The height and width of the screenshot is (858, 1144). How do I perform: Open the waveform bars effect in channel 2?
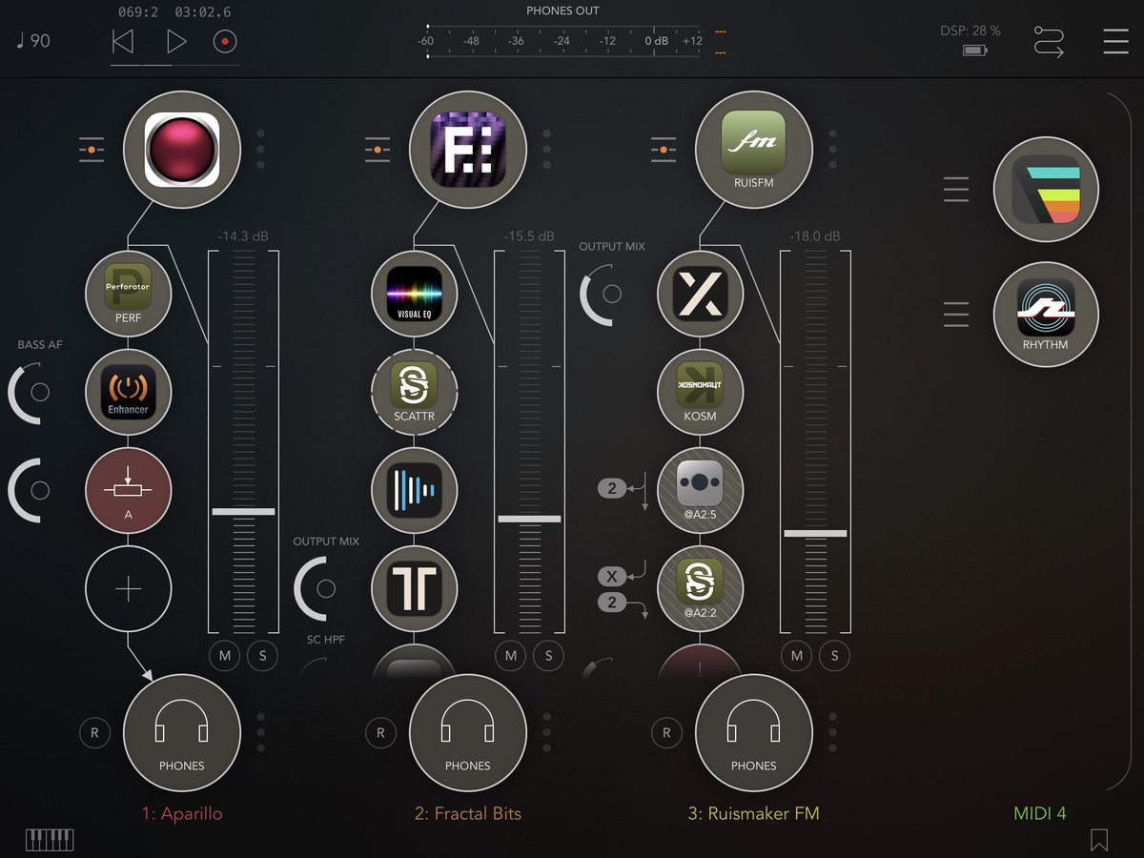[x=415, y=490]
